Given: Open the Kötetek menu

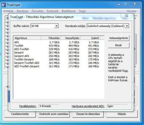Looking at the screenshot, I should [x=8, y=11].
